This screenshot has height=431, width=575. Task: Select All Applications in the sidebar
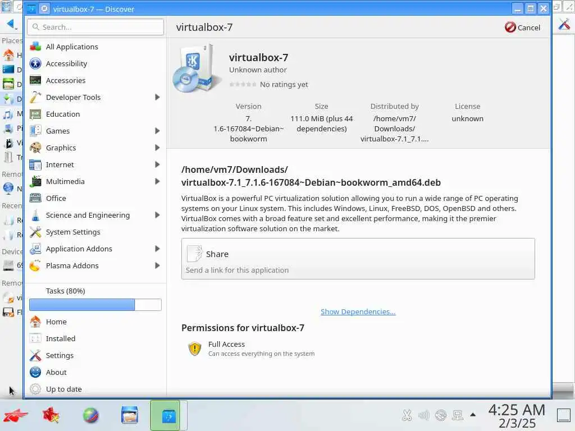(x=95, y=47)
